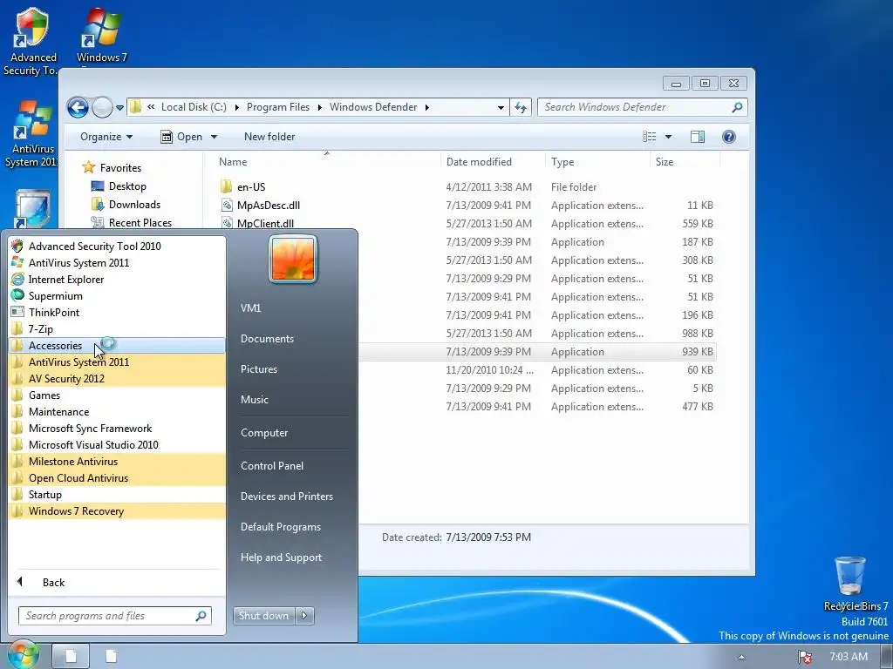Click the clock showing 7:03 AM
The image size is (893, 669).
[x=848, y=657]
